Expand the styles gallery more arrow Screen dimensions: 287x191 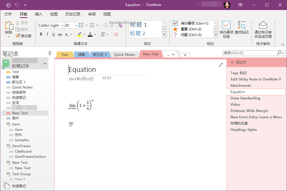pyautogui.click(x=164, y=35)
